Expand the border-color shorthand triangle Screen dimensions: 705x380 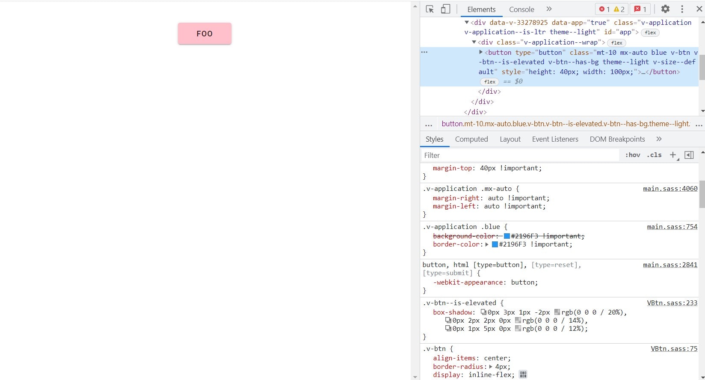pos(487,244)
